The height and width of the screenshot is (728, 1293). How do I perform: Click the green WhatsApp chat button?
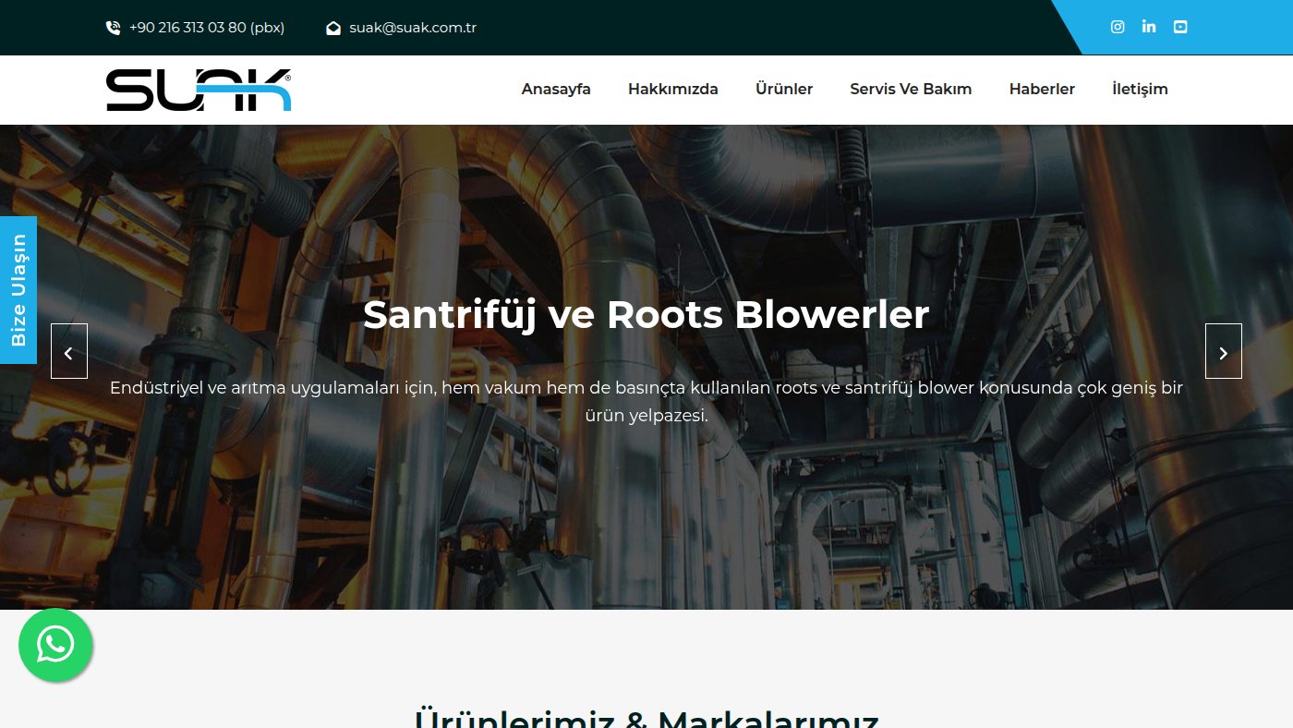(55, 645)
